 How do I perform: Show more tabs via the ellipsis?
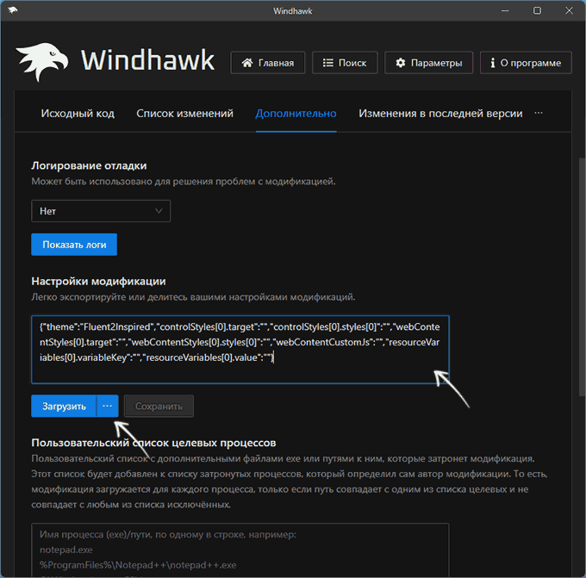click(539, 113)
